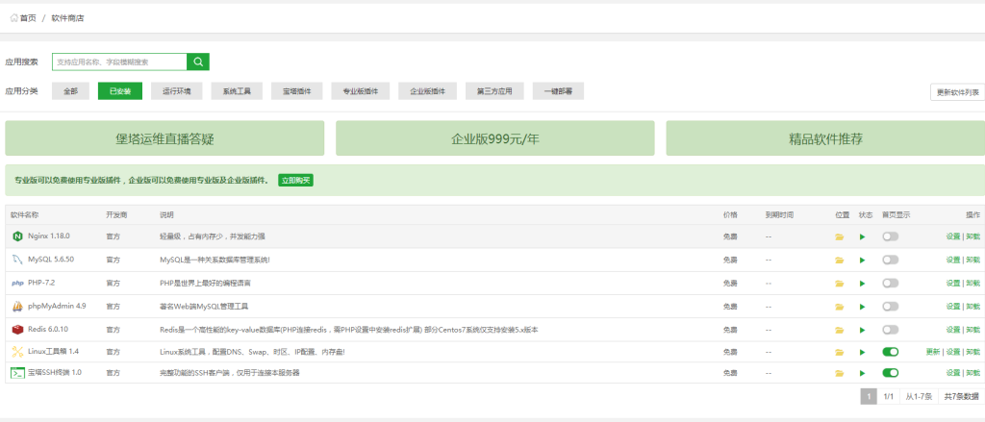Select the 系统工具 category tab

point(237,91)
